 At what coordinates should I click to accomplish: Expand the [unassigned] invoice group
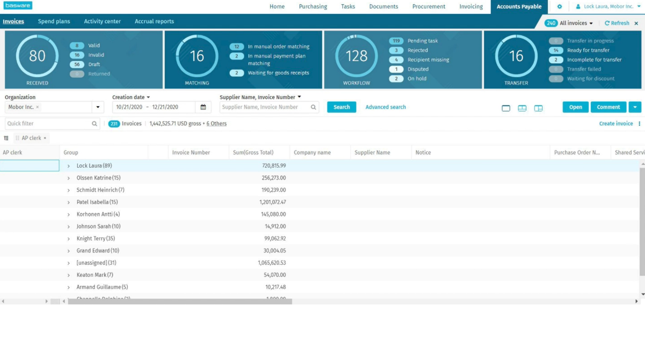69,263
